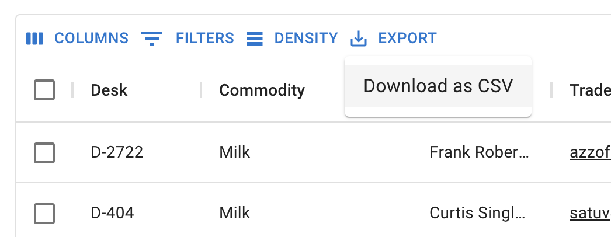Choose Download as CSV from export menu

pos(438,86)
